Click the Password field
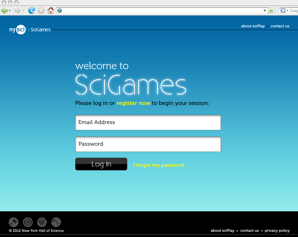The height and width of the screenshot is (237, 298). [148, 144]
